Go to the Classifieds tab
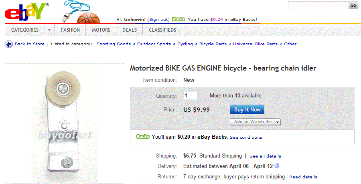361x184 pixels. tap(162, 30)
